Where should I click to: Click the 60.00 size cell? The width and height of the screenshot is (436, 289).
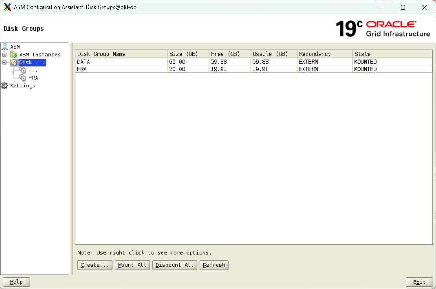[x=188, y=61]
